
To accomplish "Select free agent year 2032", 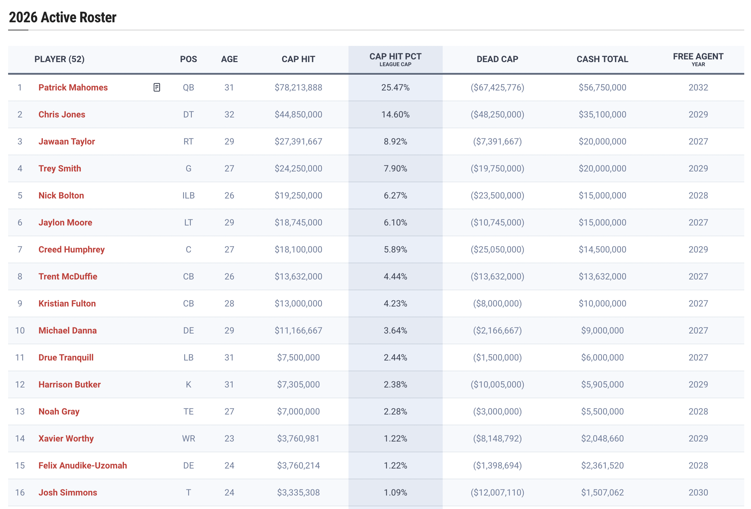I will click(698, 87).
